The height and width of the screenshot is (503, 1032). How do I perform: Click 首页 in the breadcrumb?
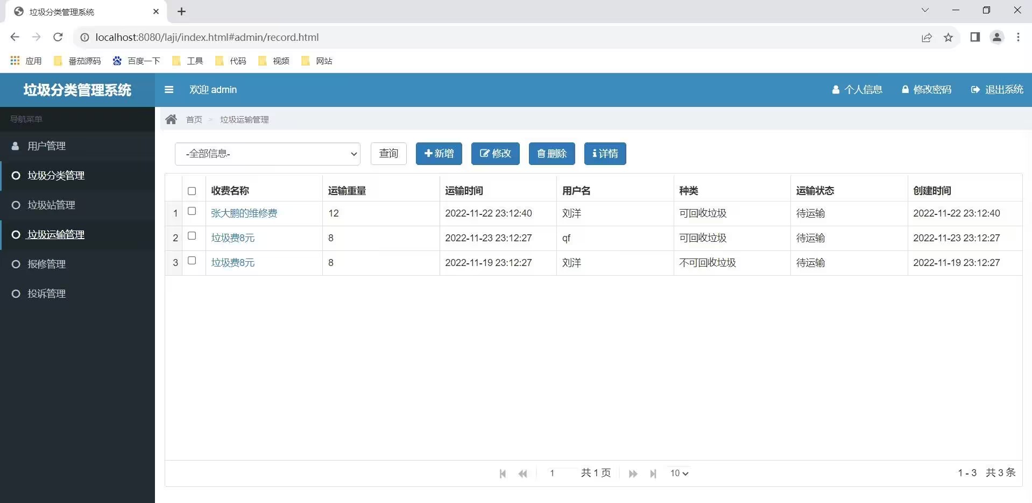click(x=194, y=119)
